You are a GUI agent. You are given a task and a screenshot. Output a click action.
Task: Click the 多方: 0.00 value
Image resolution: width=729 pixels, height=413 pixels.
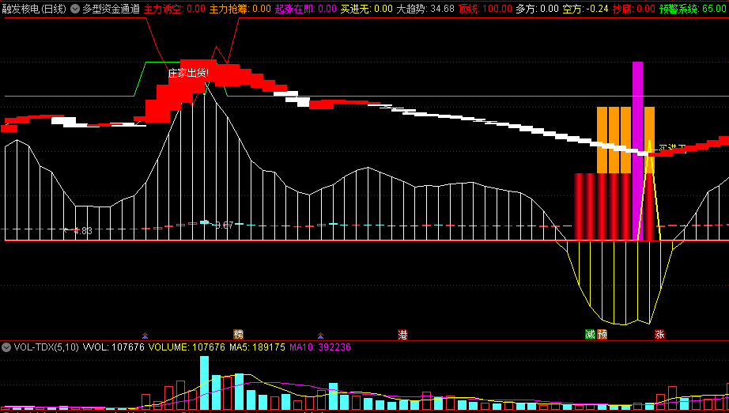[x=537, y=9]
